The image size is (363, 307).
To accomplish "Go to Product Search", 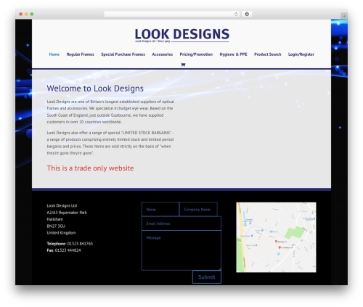I will (x=268, y=54).
